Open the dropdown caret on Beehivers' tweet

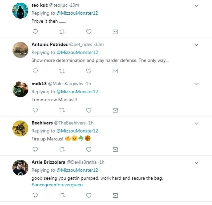pos(196,123)
